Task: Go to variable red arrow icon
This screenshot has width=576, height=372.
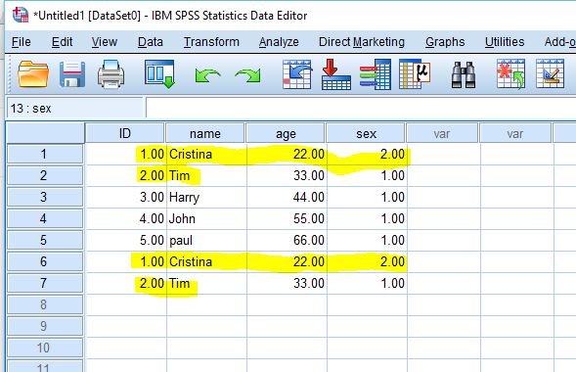Action: click(x=335, y=74)
